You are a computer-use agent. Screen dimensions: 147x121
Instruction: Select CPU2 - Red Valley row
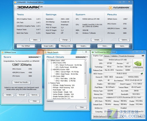(66, 81)
